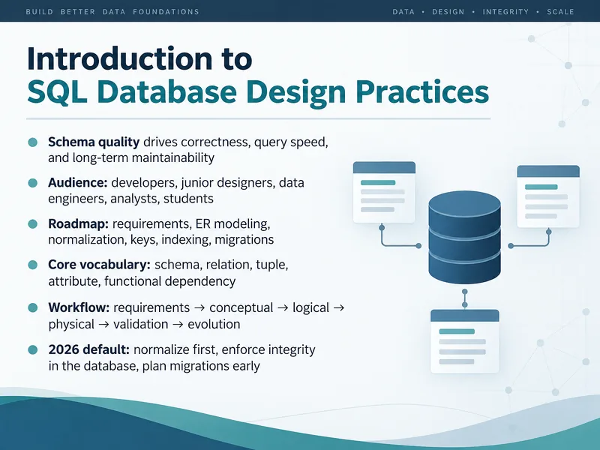Click the text 'engineers, analysts, students'
The height and width of the screenshot is (450, 600).
pyautogui.click(x=130, y=199)
